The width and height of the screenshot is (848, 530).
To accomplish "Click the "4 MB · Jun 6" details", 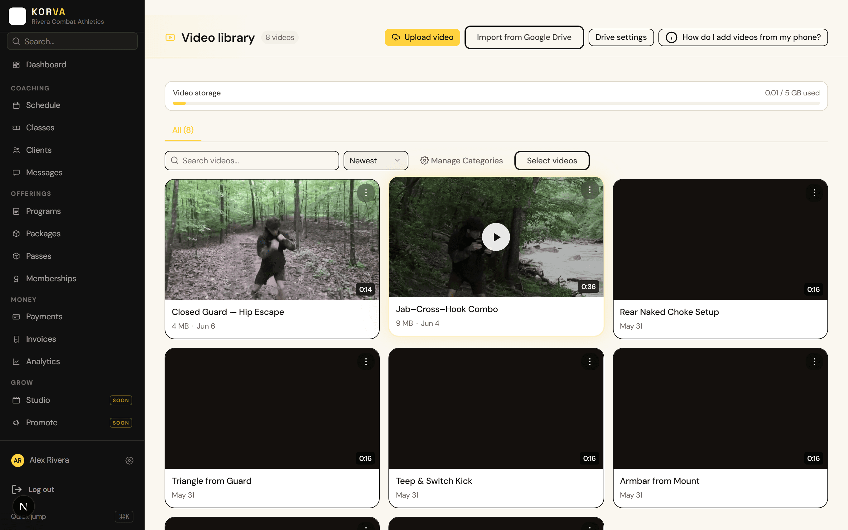I will point(193,326).
